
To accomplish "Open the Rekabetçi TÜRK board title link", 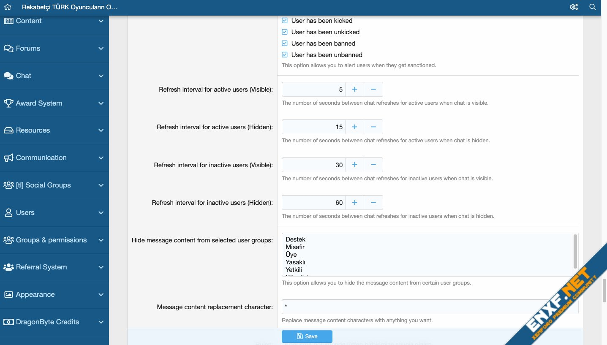I will pos(70,7).
